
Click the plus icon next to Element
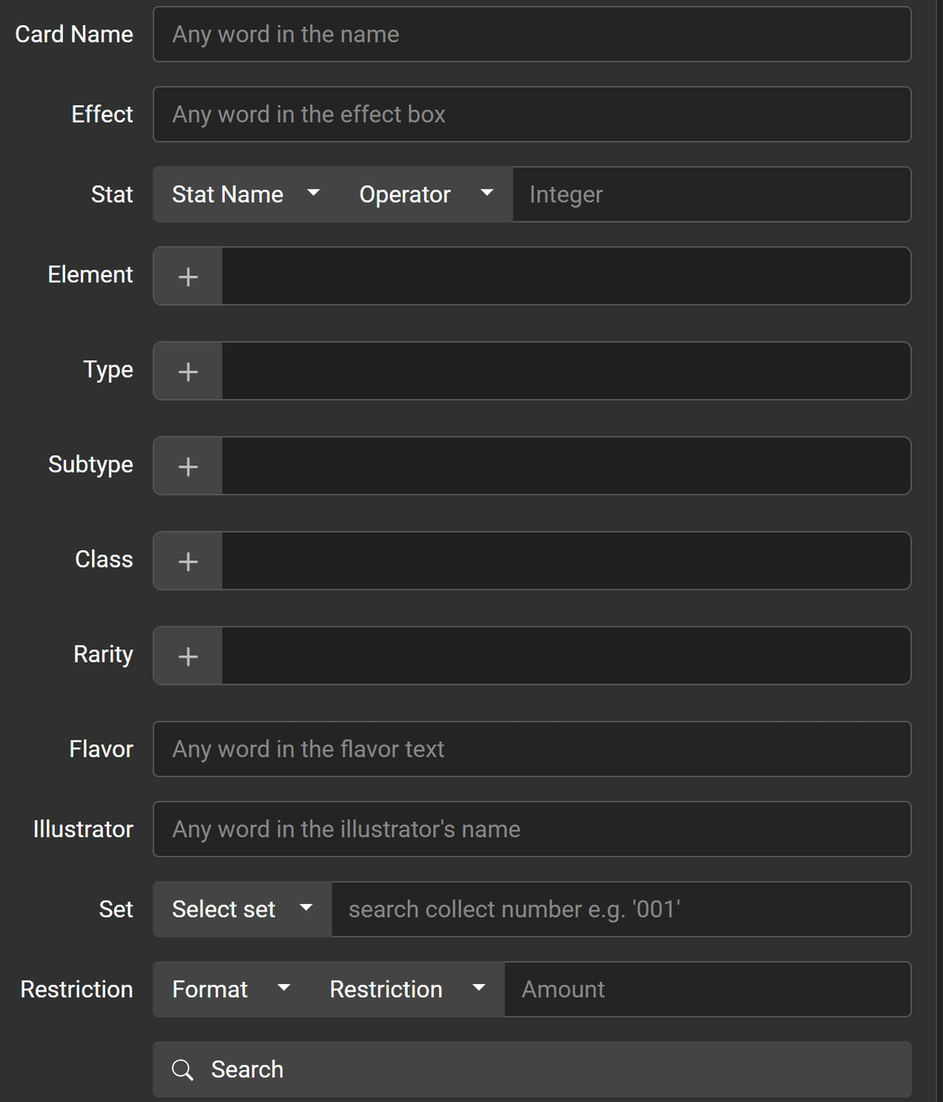point(188,276)
